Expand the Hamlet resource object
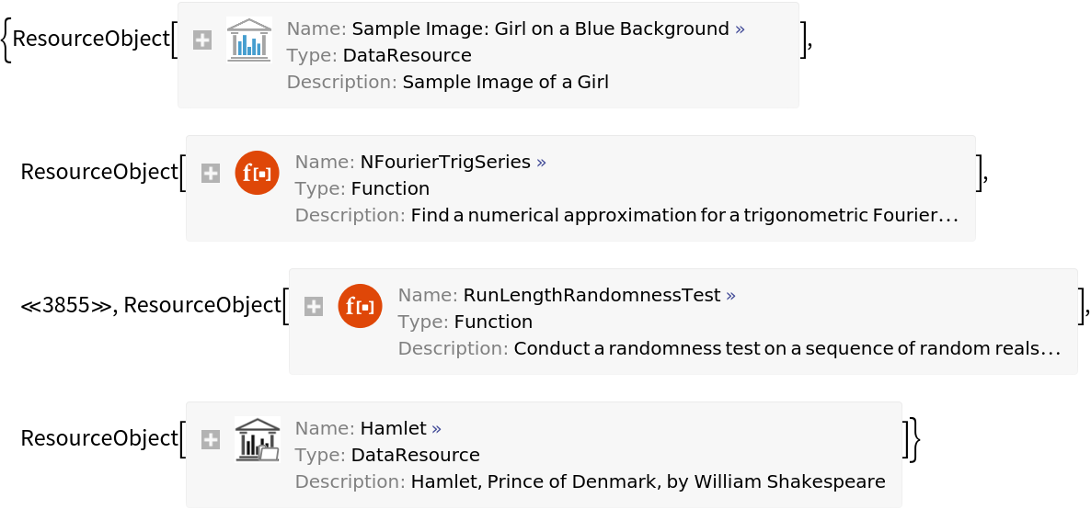The image size is (1091, 509). 211,439
